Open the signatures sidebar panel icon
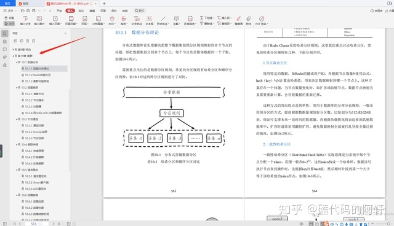Screen dimensions: 394x226 pyautogui.click(x=5, y=65)
